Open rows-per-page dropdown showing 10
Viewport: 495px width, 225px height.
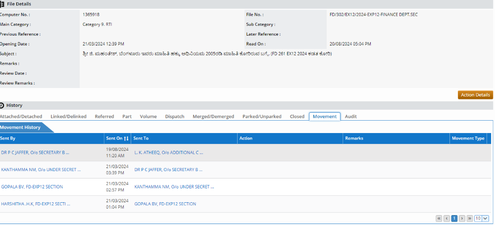481,218
